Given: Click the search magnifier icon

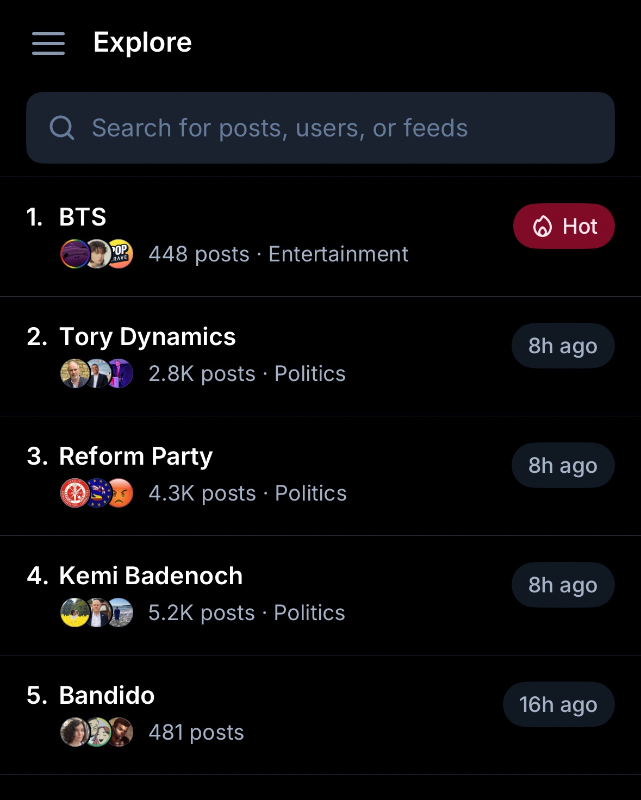Looking at the screenshot, I should (x=61, y=128).
